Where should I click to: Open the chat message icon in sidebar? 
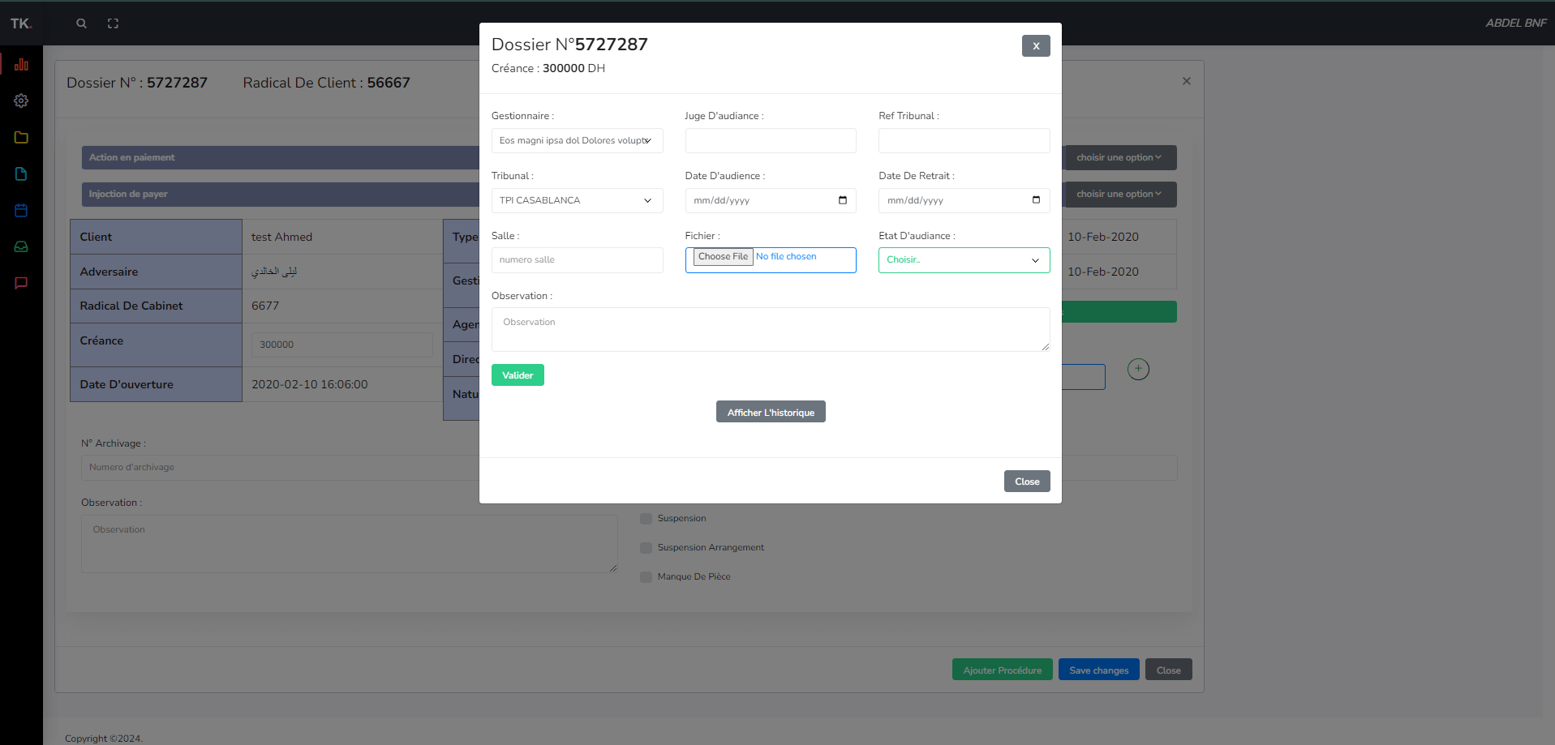21,283
